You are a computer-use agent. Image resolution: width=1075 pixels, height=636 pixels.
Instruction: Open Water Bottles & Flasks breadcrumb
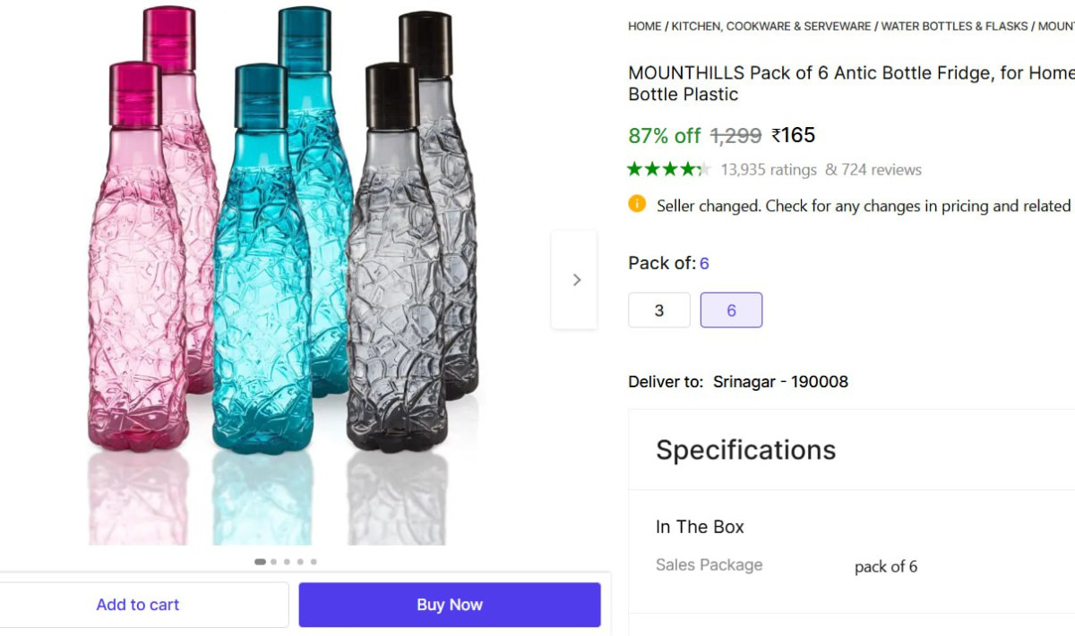[x=954, y=26]
